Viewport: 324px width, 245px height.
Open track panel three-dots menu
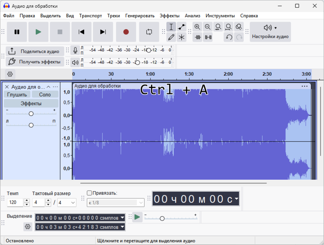(55, 87)
